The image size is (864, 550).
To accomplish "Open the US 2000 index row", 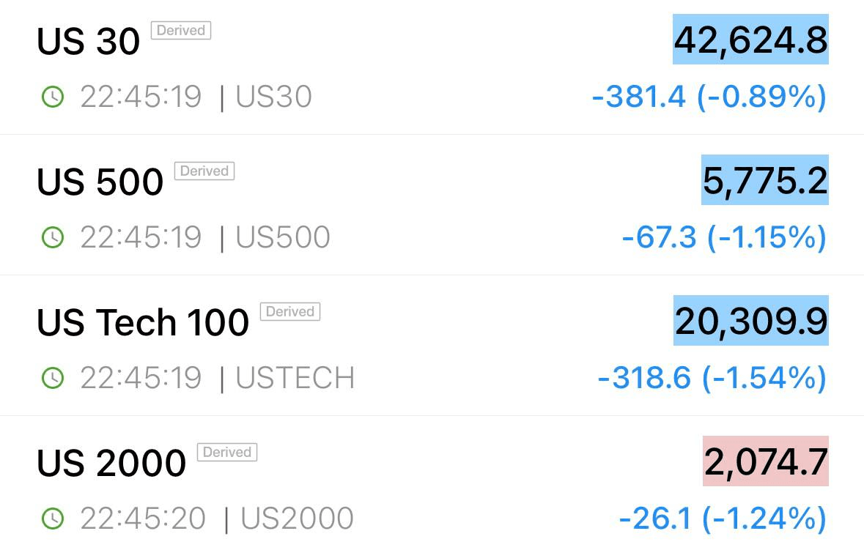I will [432, 483].
